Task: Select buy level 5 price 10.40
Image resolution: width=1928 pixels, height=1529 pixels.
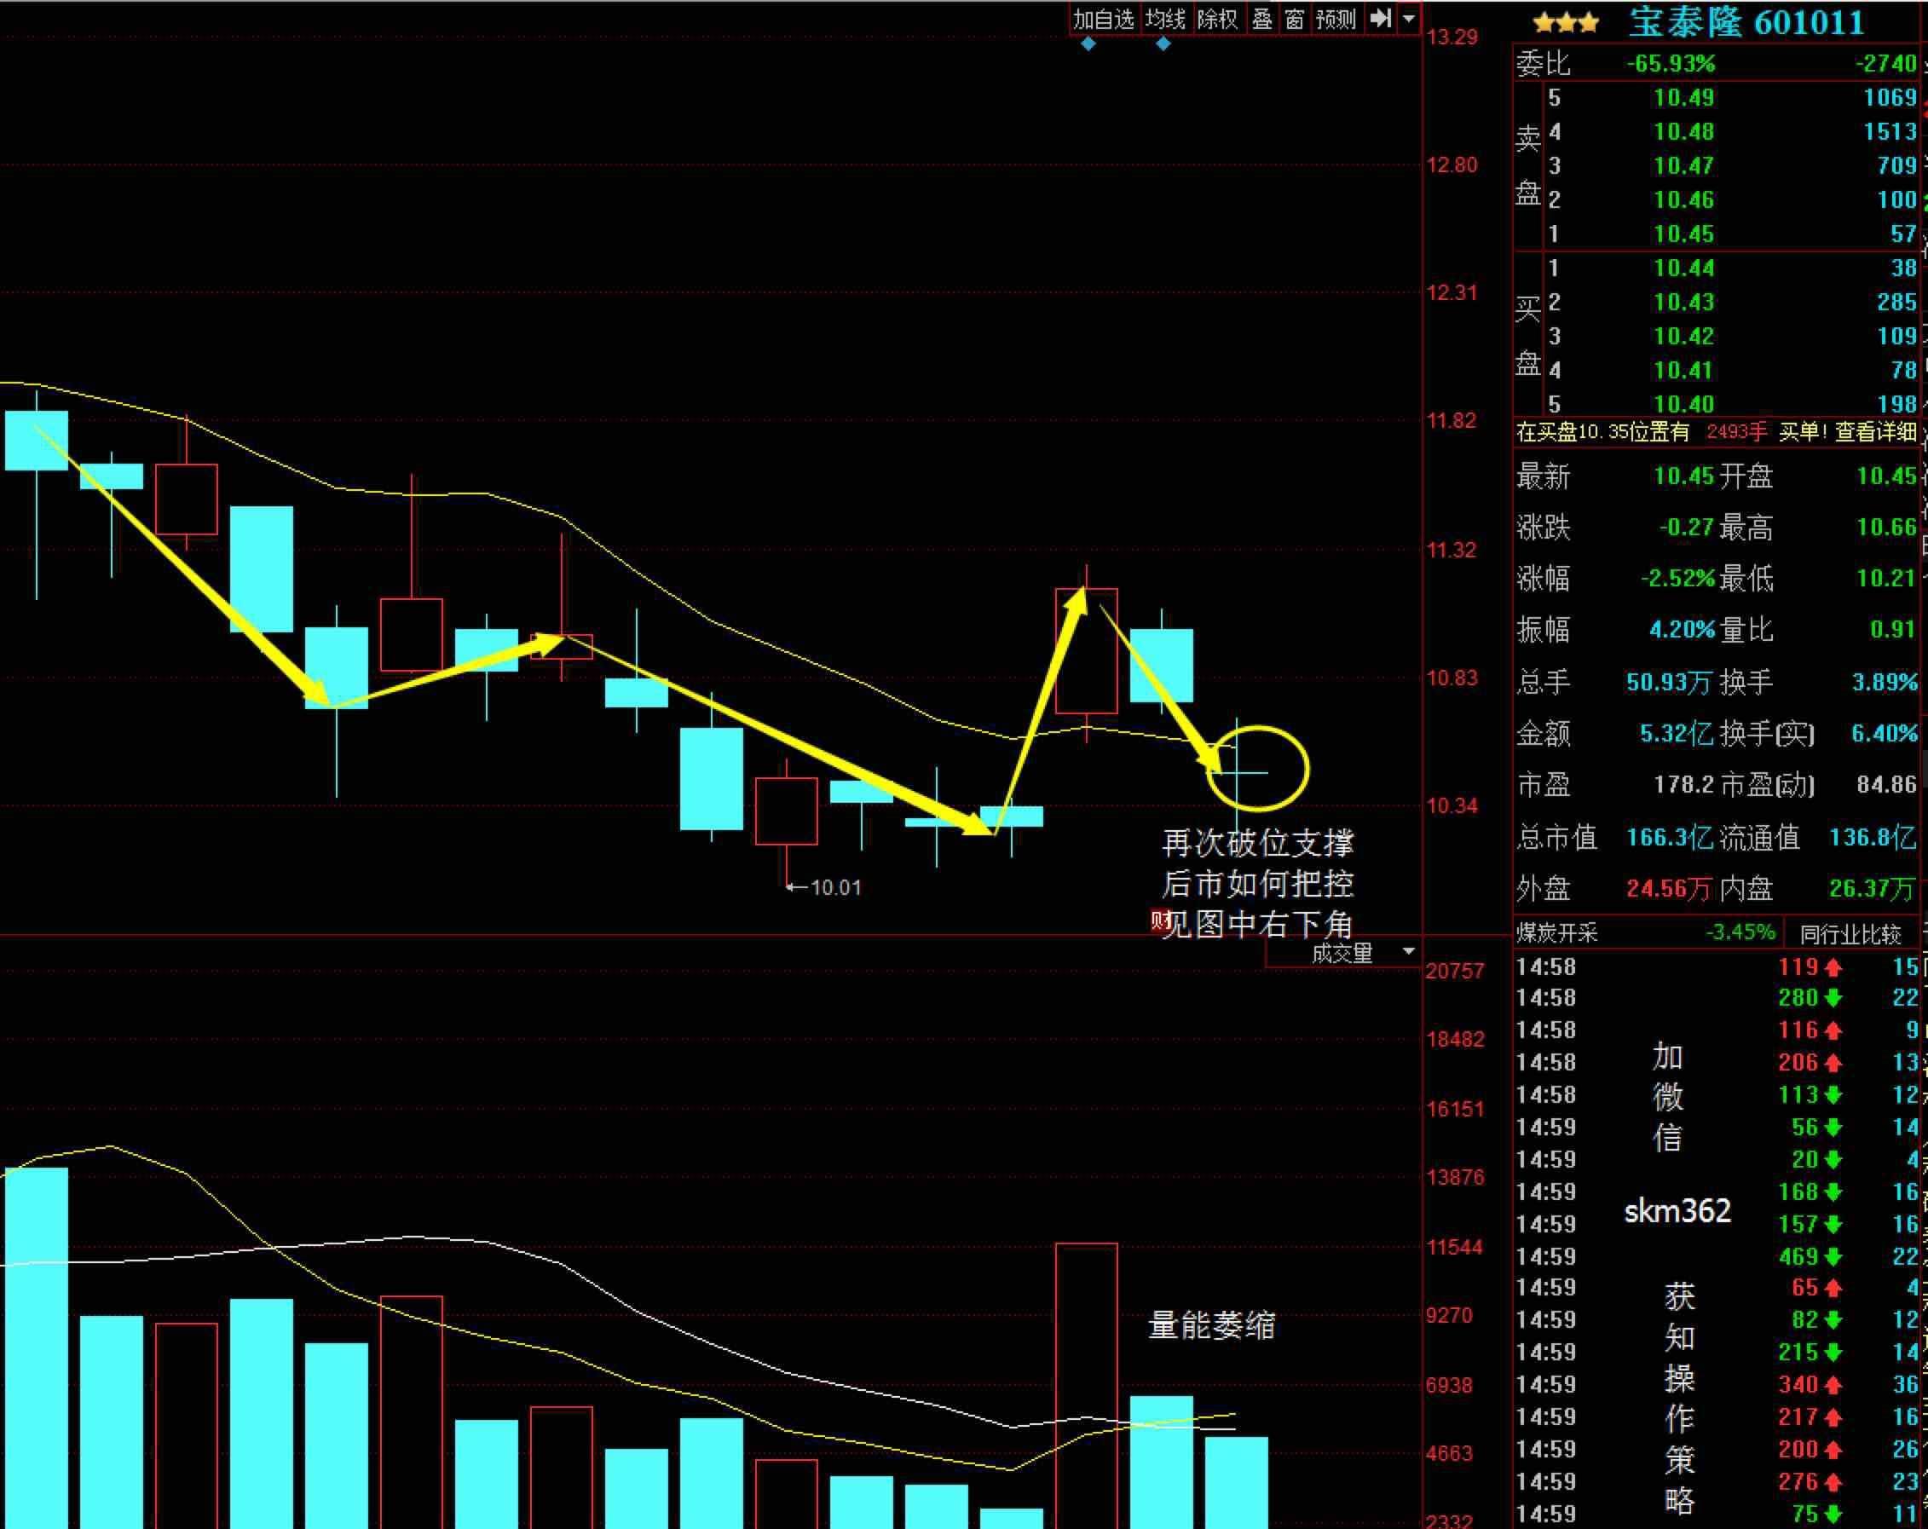Action: [x=1684, y=404]
